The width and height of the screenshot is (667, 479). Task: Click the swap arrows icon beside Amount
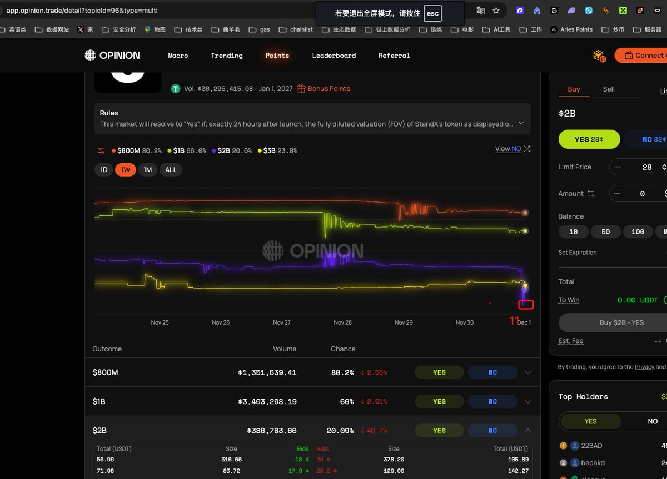(591, 193)
